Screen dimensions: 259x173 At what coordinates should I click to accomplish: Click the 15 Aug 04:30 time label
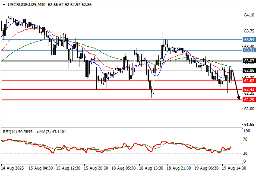click(x=41, y=168)
